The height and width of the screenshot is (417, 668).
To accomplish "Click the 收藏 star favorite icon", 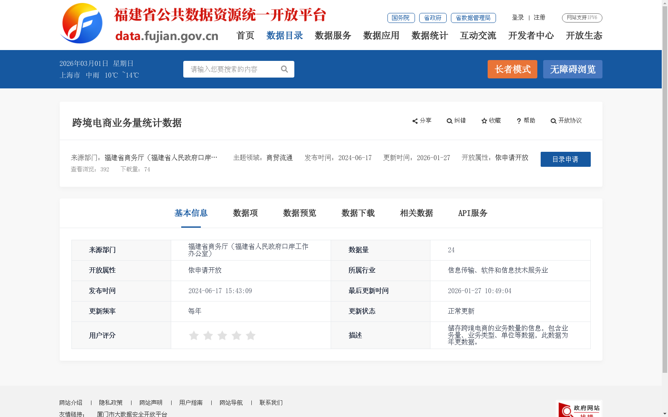I will (x=484, y=121).
